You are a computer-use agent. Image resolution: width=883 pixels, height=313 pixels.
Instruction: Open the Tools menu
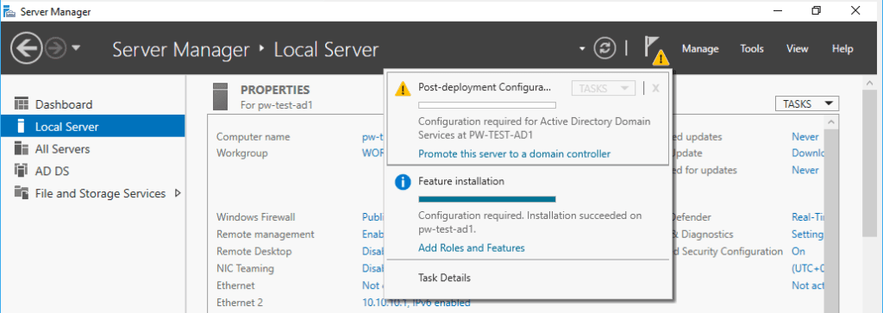tap(752, 49)
